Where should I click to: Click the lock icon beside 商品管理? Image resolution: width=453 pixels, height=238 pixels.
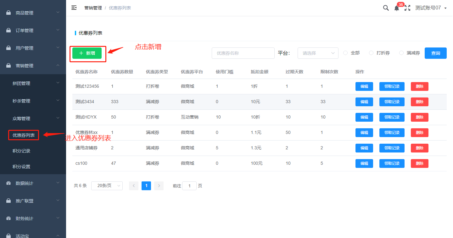[9, 13]
